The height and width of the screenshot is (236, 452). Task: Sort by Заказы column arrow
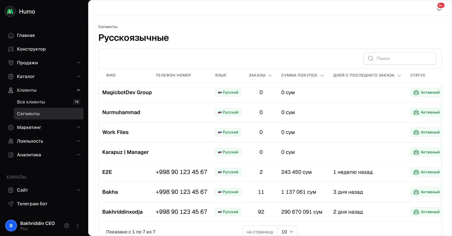tap(270, 75)
